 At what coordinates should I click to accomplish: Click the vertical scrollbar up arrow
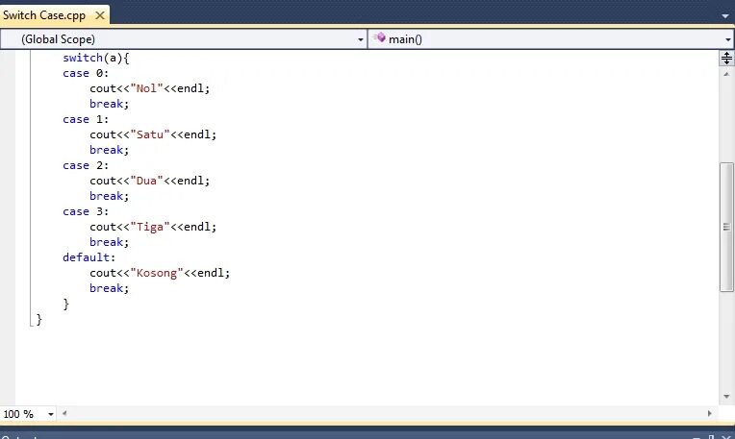[x=726, y=74]
